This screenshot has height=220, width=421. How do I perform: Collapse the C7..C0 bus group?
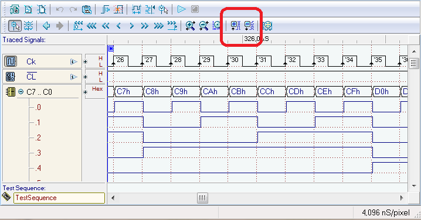(21, 92)
